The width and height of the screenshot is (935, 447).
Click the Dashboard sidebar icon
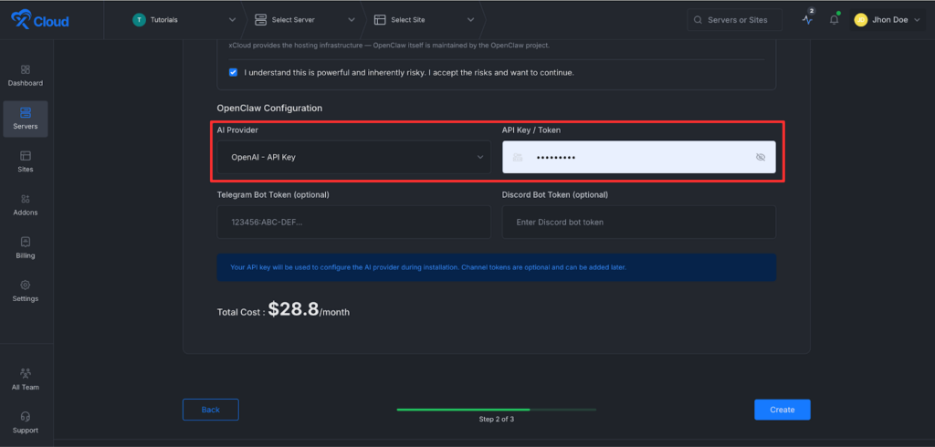26,70
